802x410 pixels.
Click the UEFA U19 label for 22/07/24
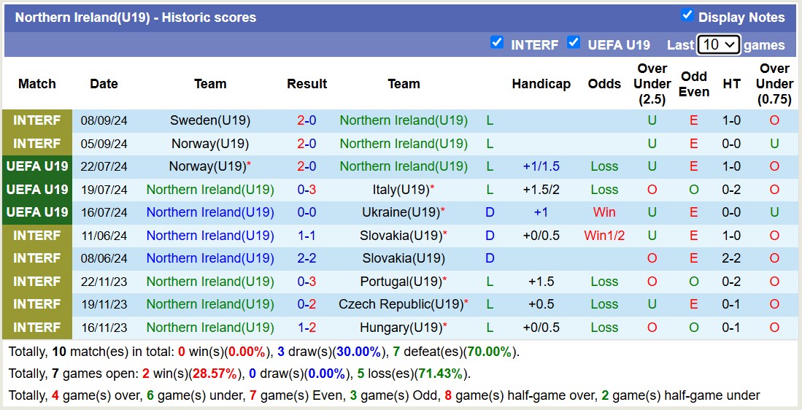click(37, 166)
